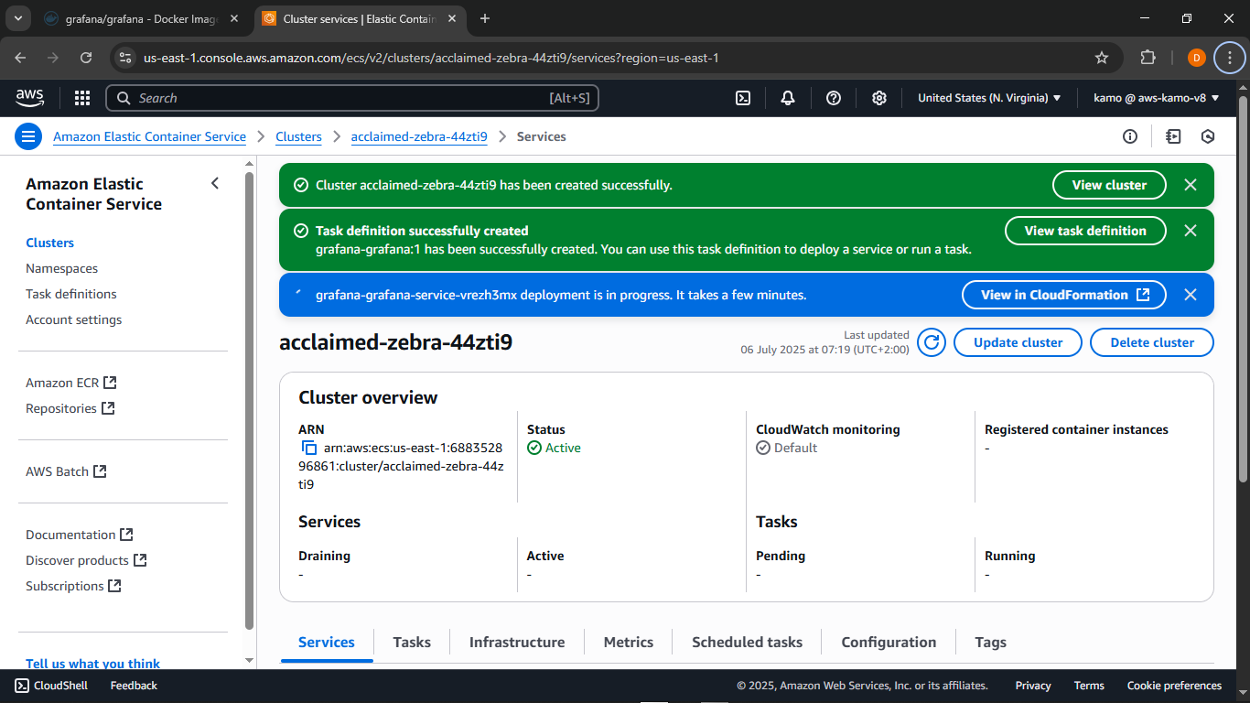Switch to the Metrics tab
Screen dimensions: 1250x703
[628, 642]
